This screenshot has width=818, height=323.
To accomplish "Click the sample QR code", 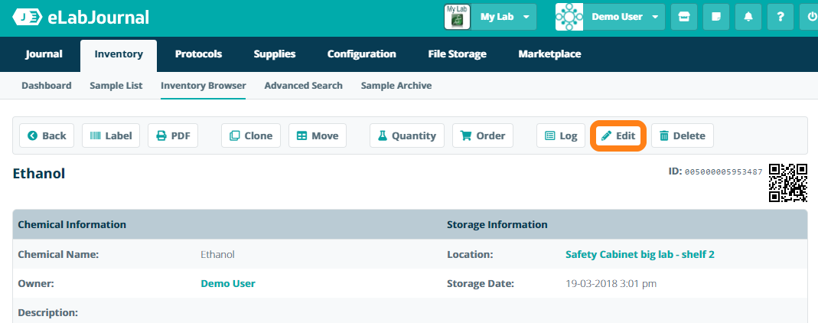I will pyautogui.click(x=788, y=183).
